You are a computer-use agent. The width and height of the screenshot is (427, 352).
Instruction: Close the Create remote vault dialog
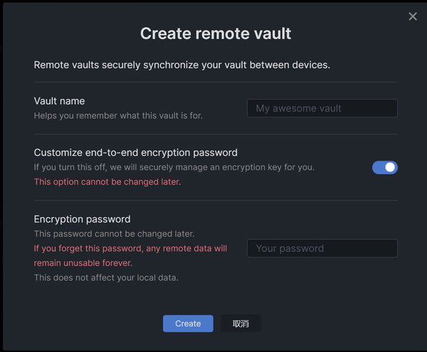[x=413, y=16]
